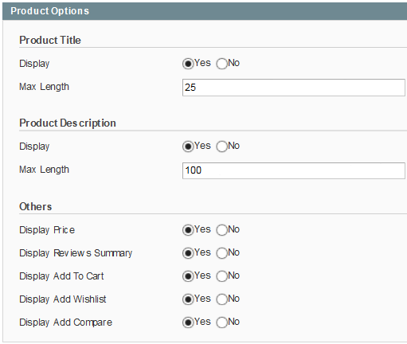This screenshot has height=344, width=407.
Task: Click the Product Options panel header
Action: [205, 11]
